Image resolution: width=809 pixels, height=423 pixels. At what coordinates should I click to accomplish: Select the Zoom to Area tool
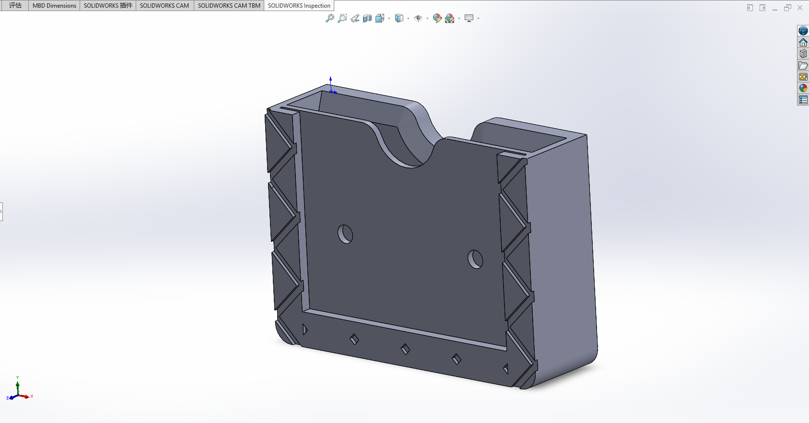tap(342, 18)
